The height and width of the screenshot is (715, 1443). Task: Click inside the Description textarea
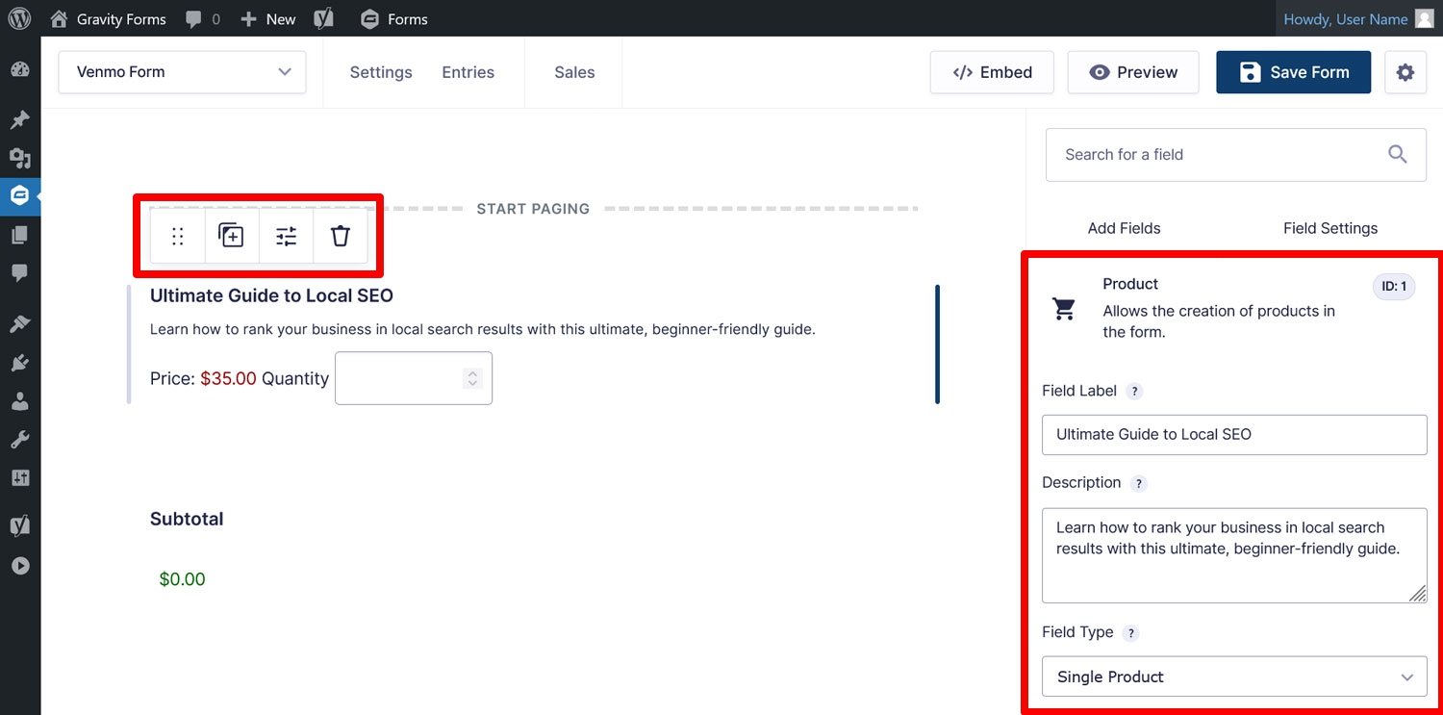tap(1234, 555)
